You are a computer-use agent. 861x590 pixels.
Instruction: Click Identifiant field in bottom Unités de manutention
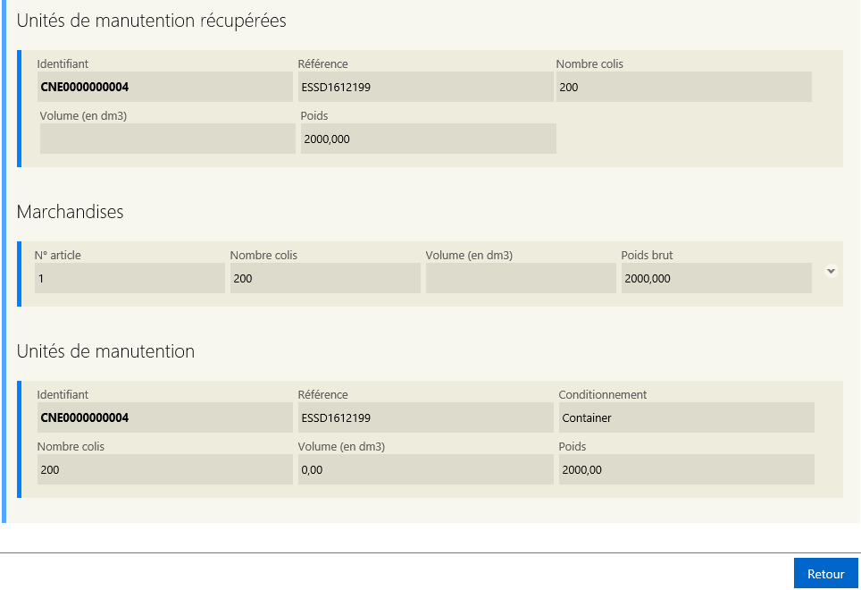tap(164, 417)
